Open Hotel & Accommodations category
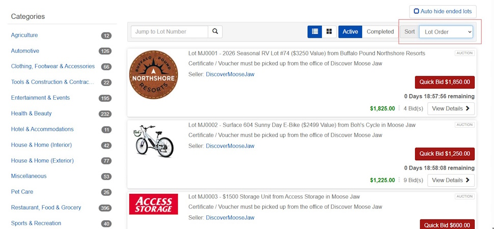 point(42,129)
